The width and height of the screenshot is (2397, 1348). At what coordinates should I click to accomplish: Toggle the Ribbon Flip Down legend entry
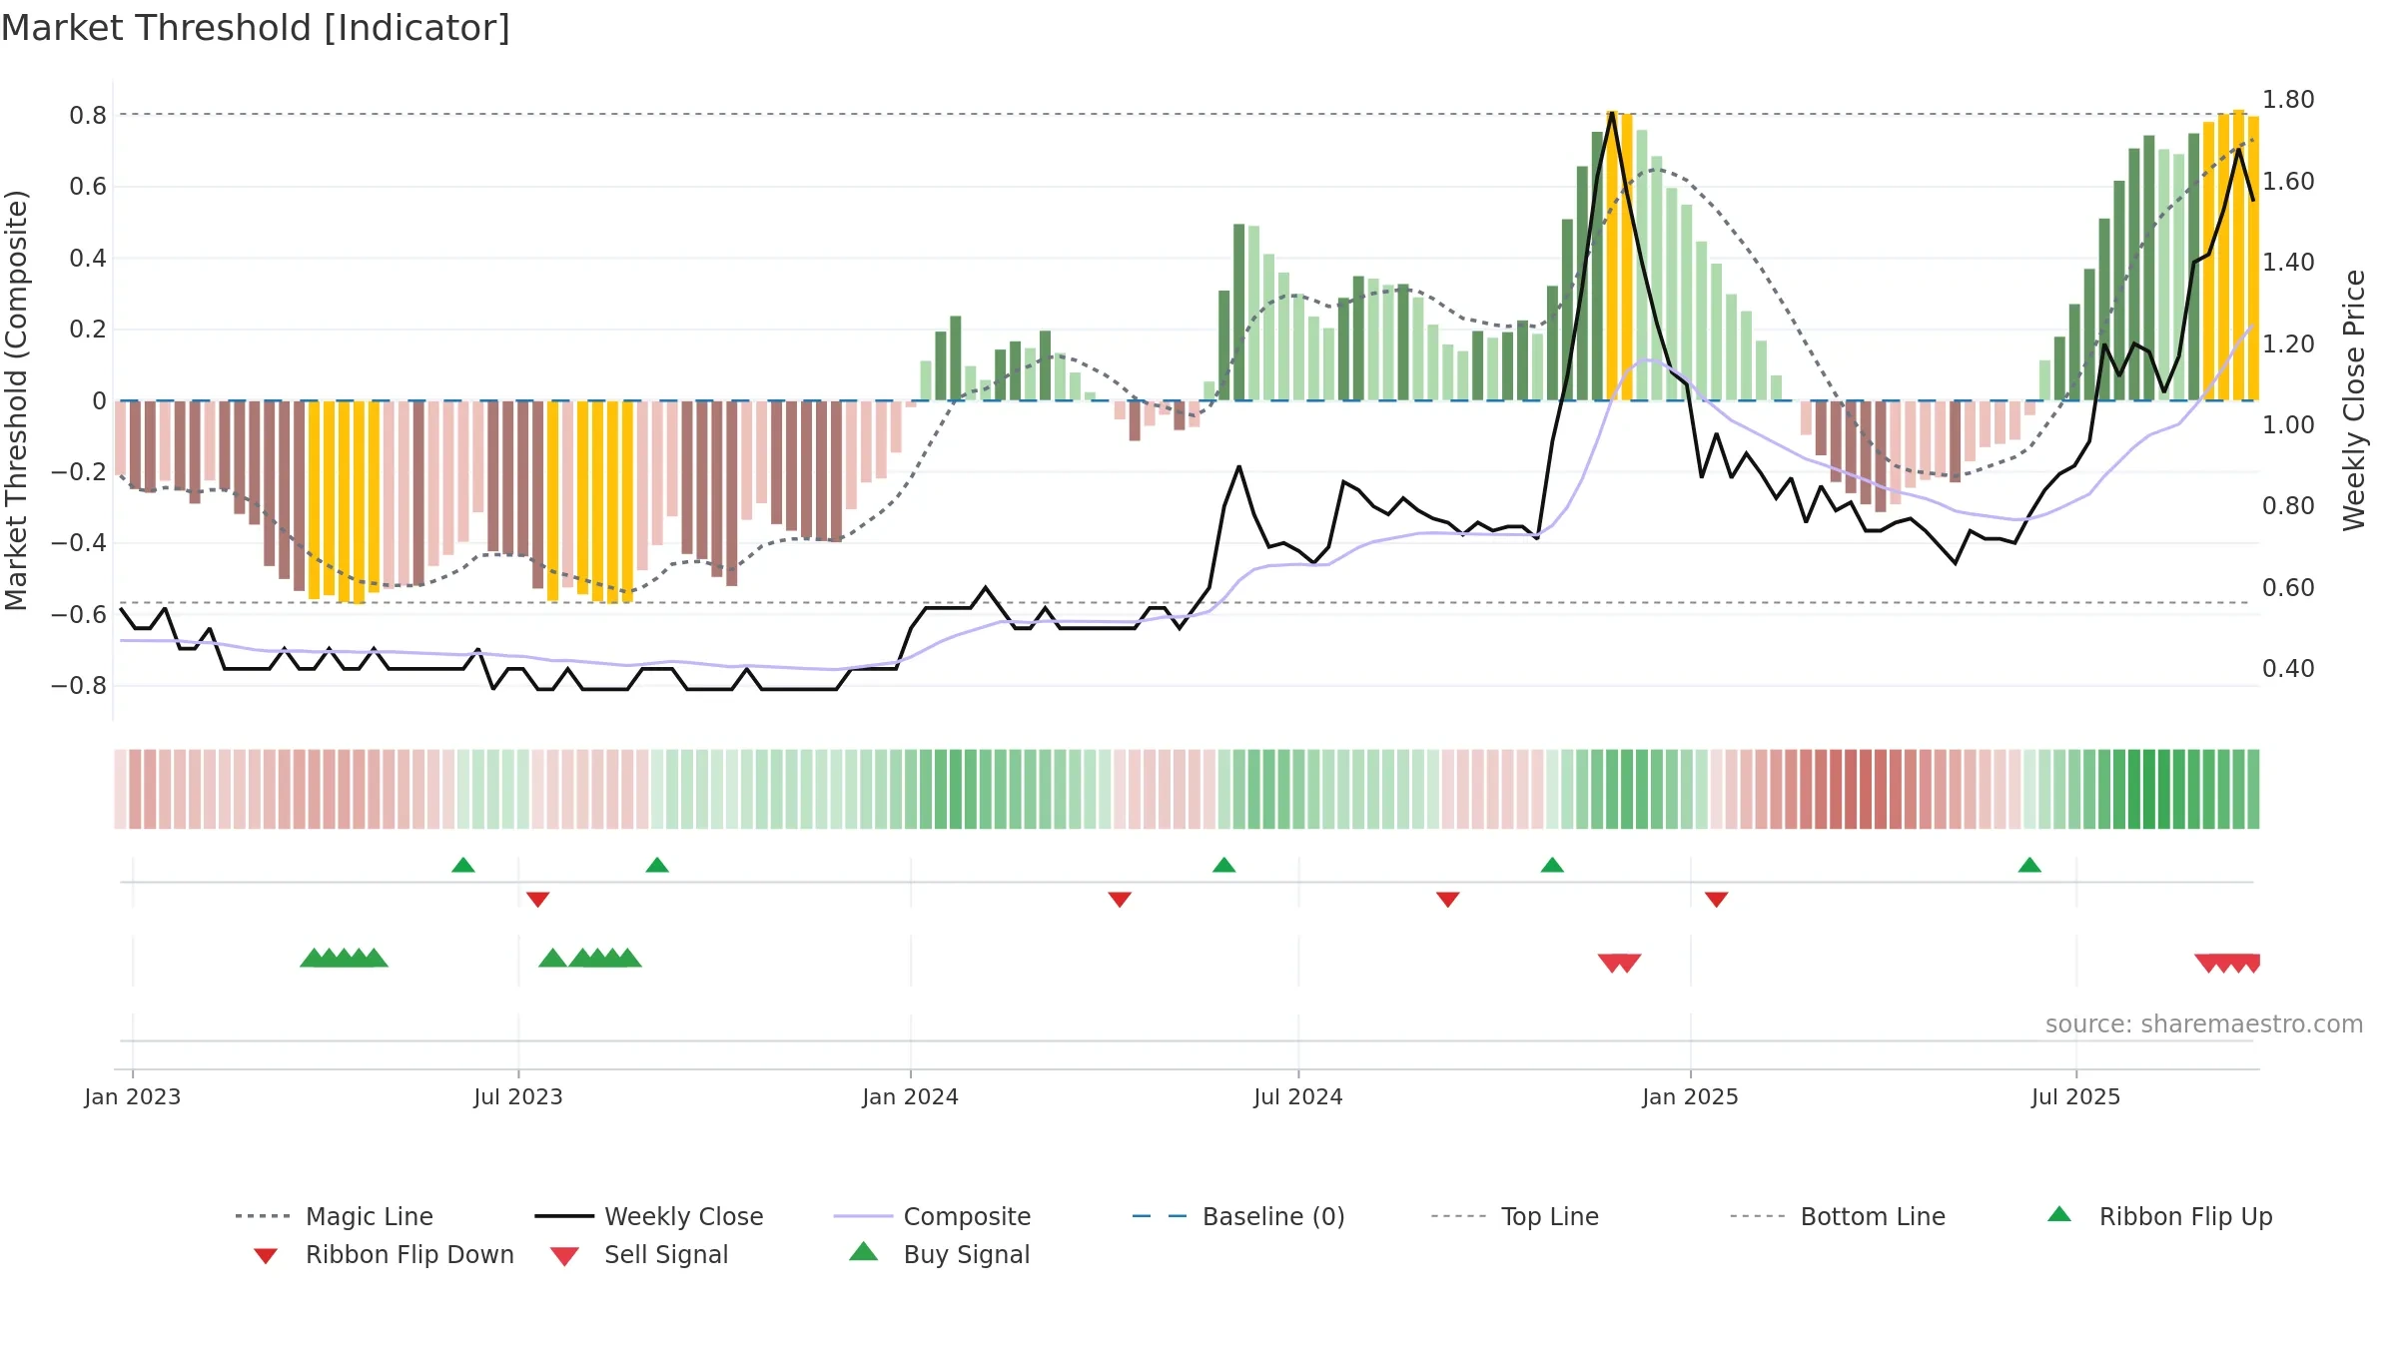383,1254
